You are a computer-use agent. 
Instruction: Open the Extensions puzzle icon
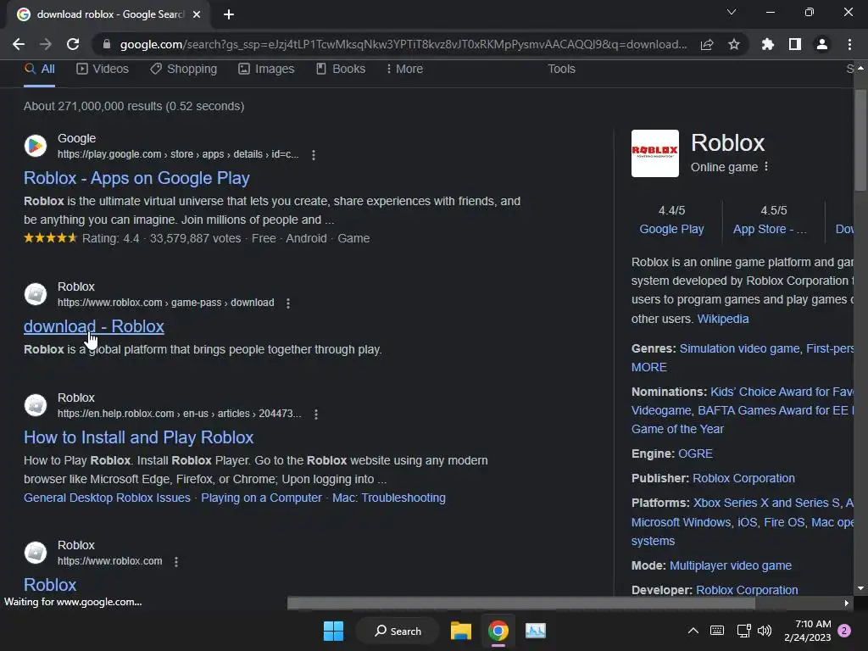[x=767, y=44]
